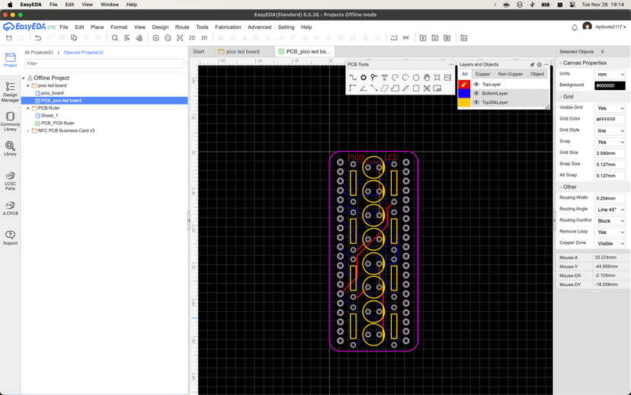
Task: Select the Track routing tool in PCB Tools
Action: pyautogui.click(x=353, y=78)
